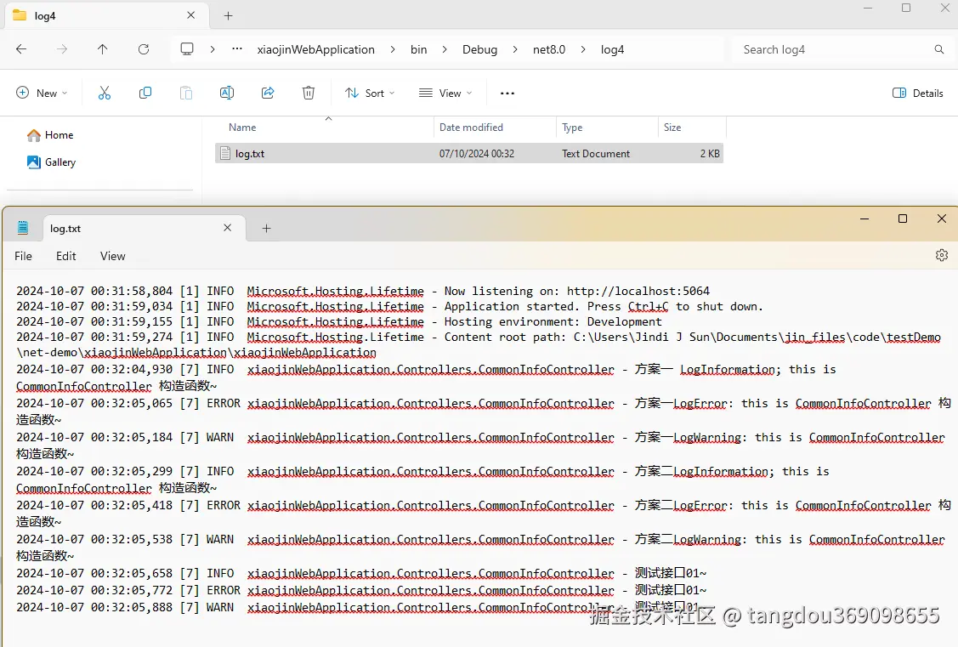Open Gallery in navigation pane
The height and width of the screenshot is (647, 958).
click(x=51, y=162)
